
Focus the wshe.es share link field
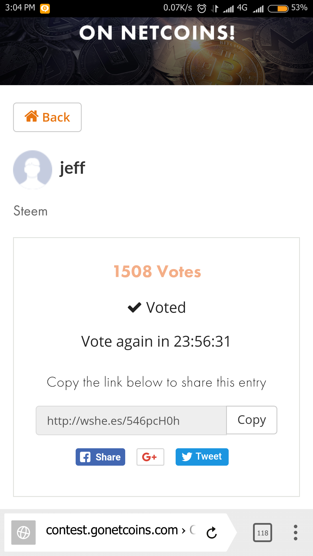[x=131, y=420]
